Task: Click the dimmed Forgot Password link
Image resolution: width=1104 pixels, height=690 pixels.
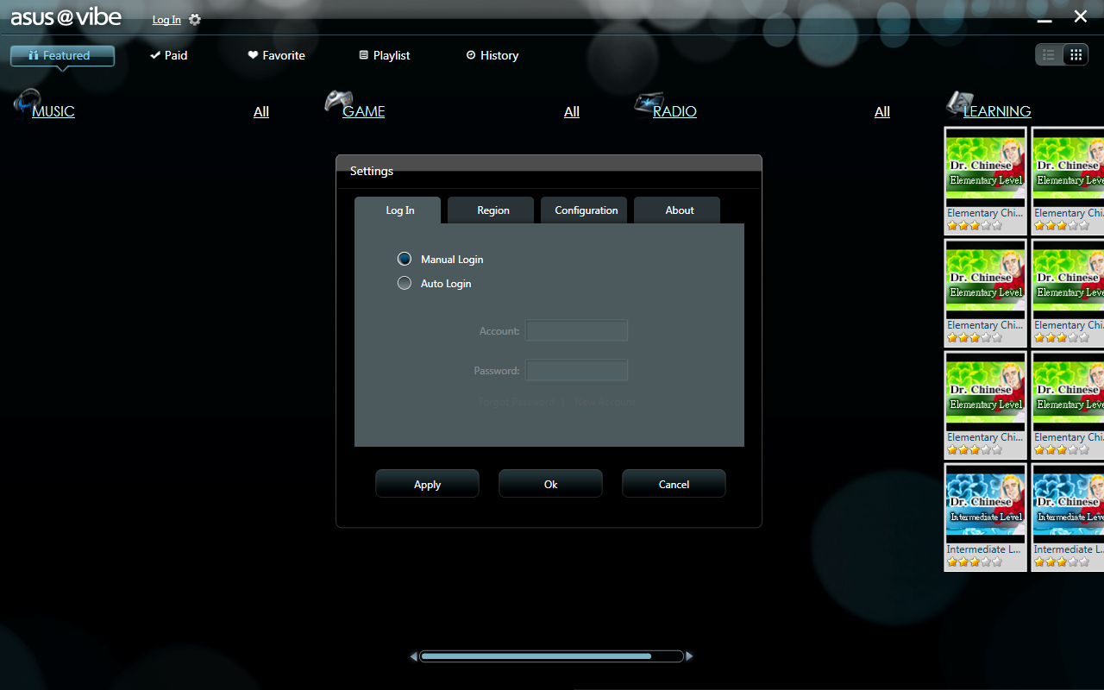Action: click(x=517, y=402)
